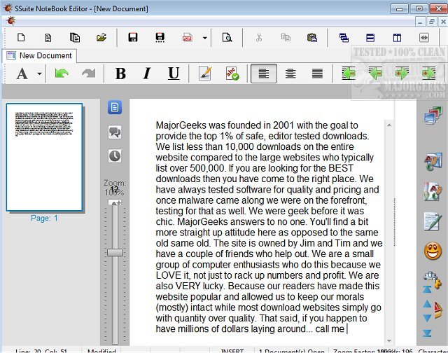Tile windows vertically
Viewport: 448px width, 353px height.
coord(397,37)
